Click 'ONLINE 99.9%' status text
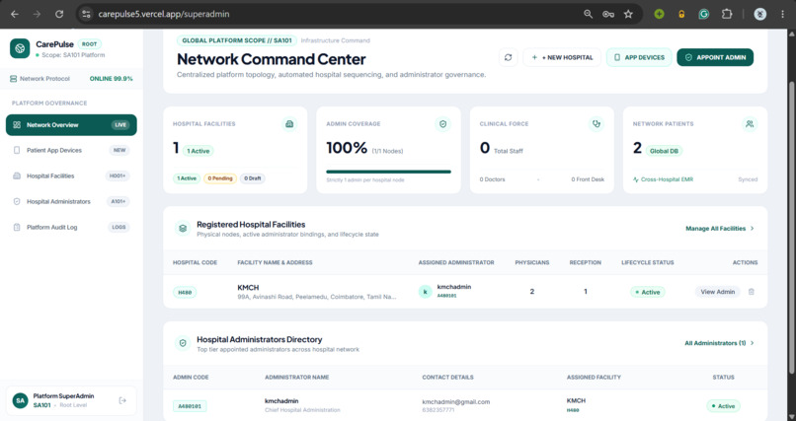This screenshot has width=796, height=421. click(x=112, y=79)
